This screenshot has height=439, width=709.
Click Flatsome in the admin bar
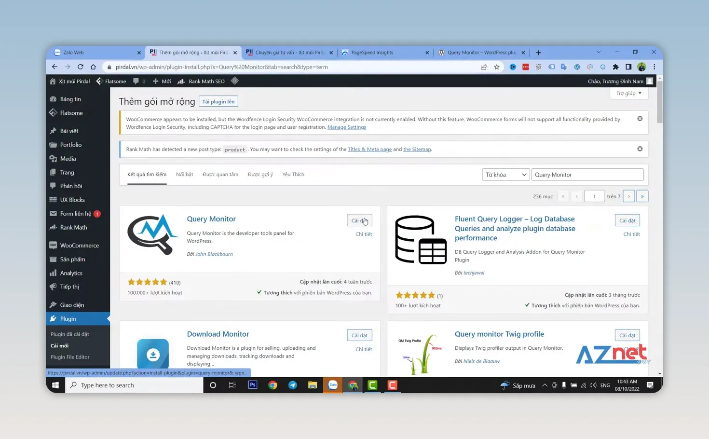click(x=111, y=81)
